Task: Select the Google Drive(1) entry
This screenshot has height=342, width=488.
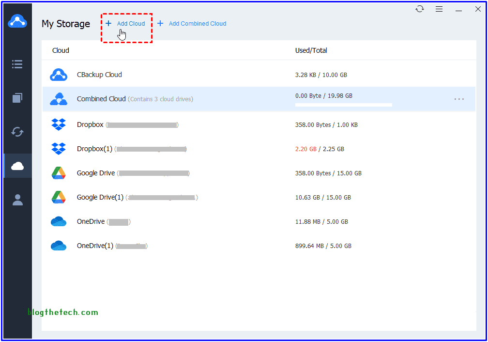Action: coord(100,198)
